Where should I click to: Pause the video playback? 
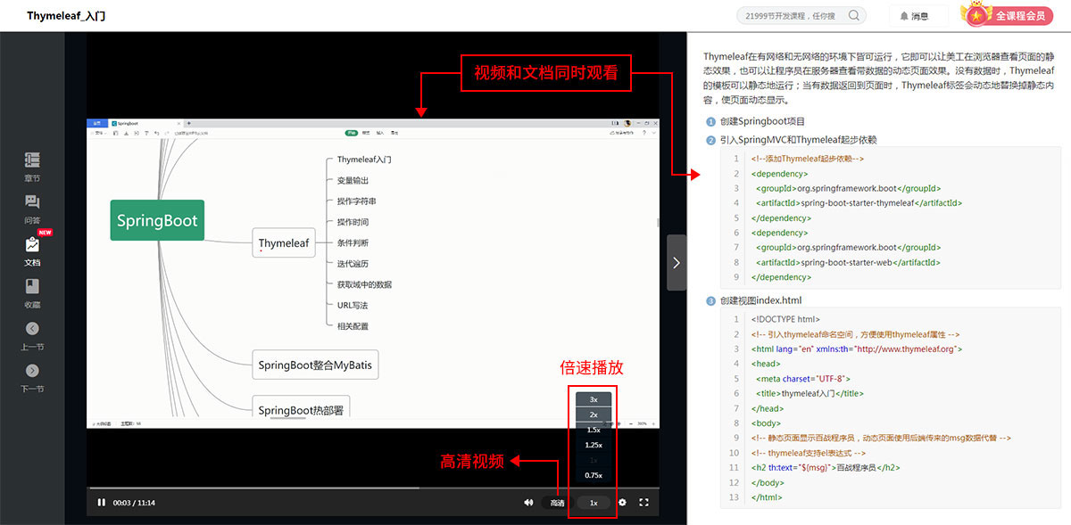point(102,503)
